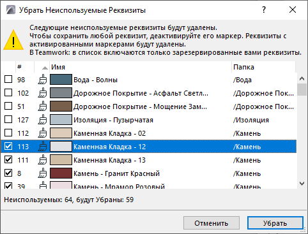Click folder text /Вода
This screenshot has height=234, width=308.
point(242,80)
